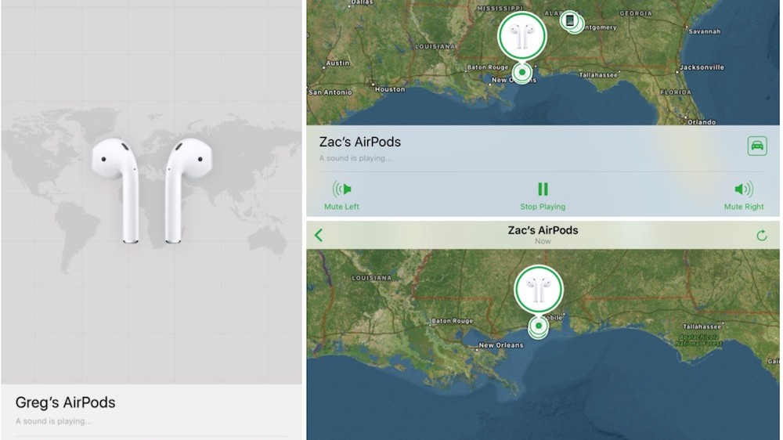Refresh Zac's AirPods location
The width and height of the screenshot is (783, 440).
pyautogui.click(x=762, y=235)
